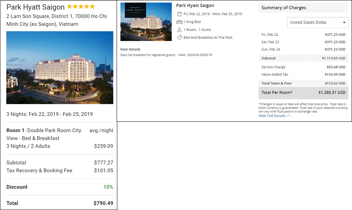The height and width of the screenshot is (210, 352).
Task: Click the five-star rating icons
Action: (81, 7)
